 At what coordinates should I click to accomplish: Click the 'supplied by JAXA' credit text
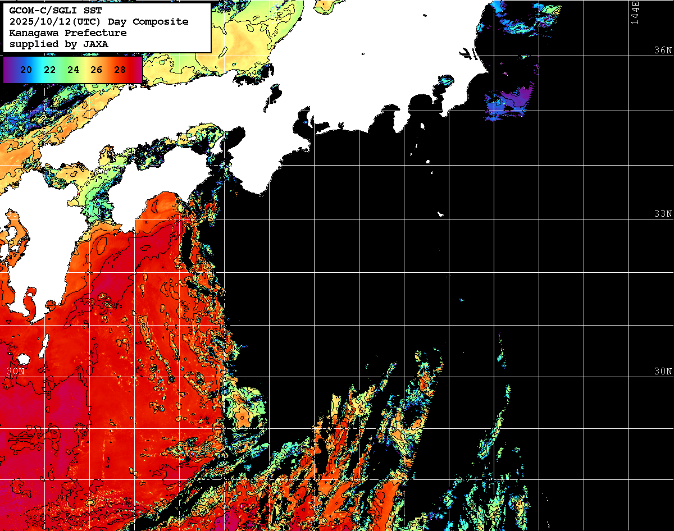tap(58, 44)
